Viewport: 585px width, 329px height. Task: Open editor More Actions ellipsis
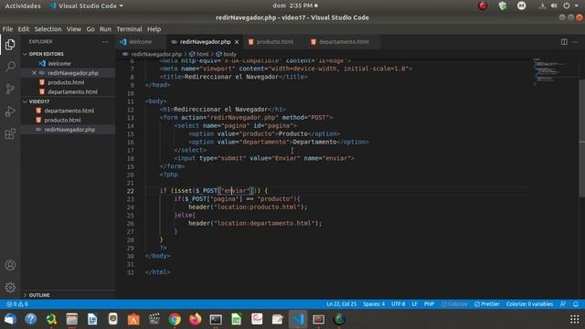click(x=575, y=42)
